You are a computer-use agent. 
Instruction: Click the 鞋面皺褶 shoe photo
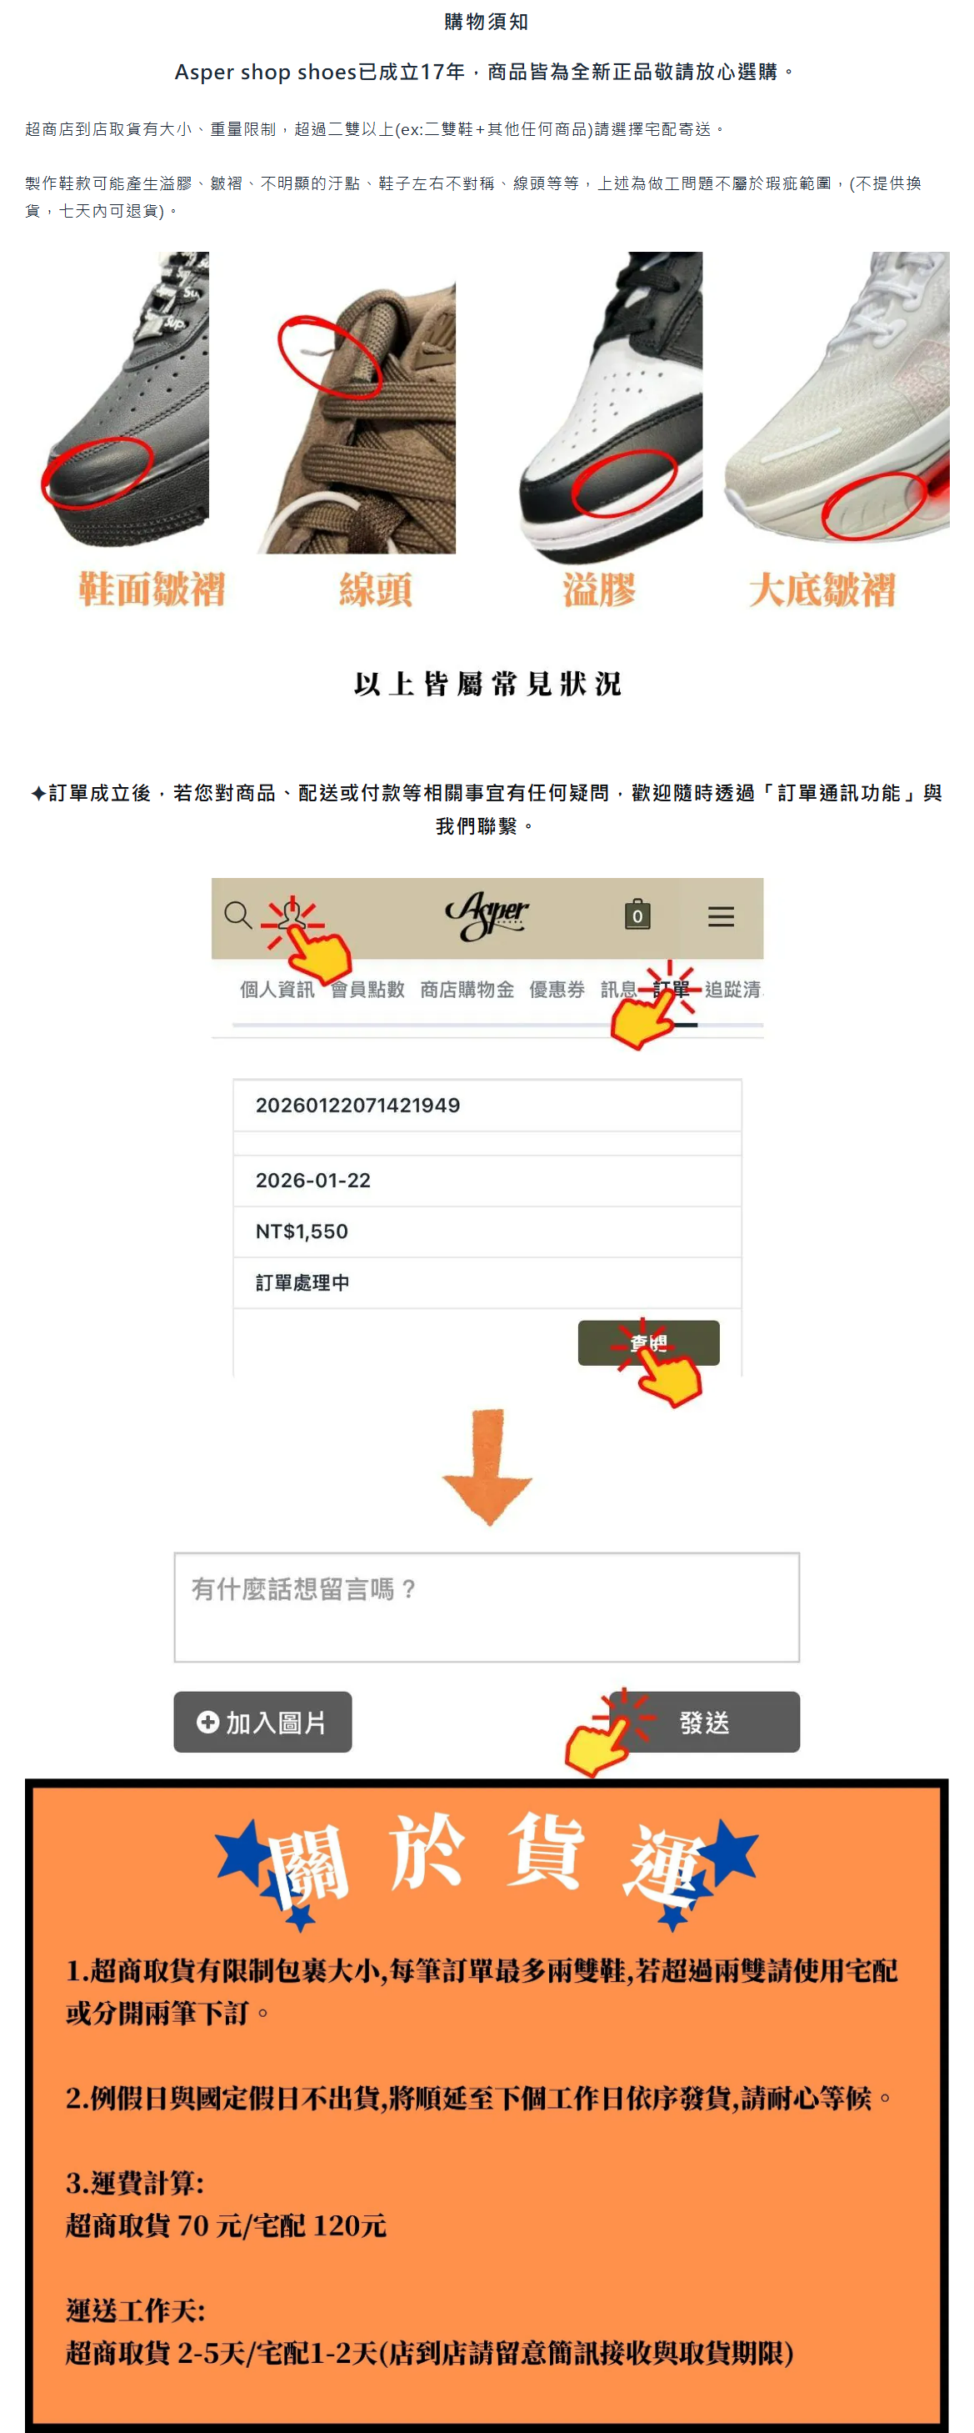[x=126, y=399]
